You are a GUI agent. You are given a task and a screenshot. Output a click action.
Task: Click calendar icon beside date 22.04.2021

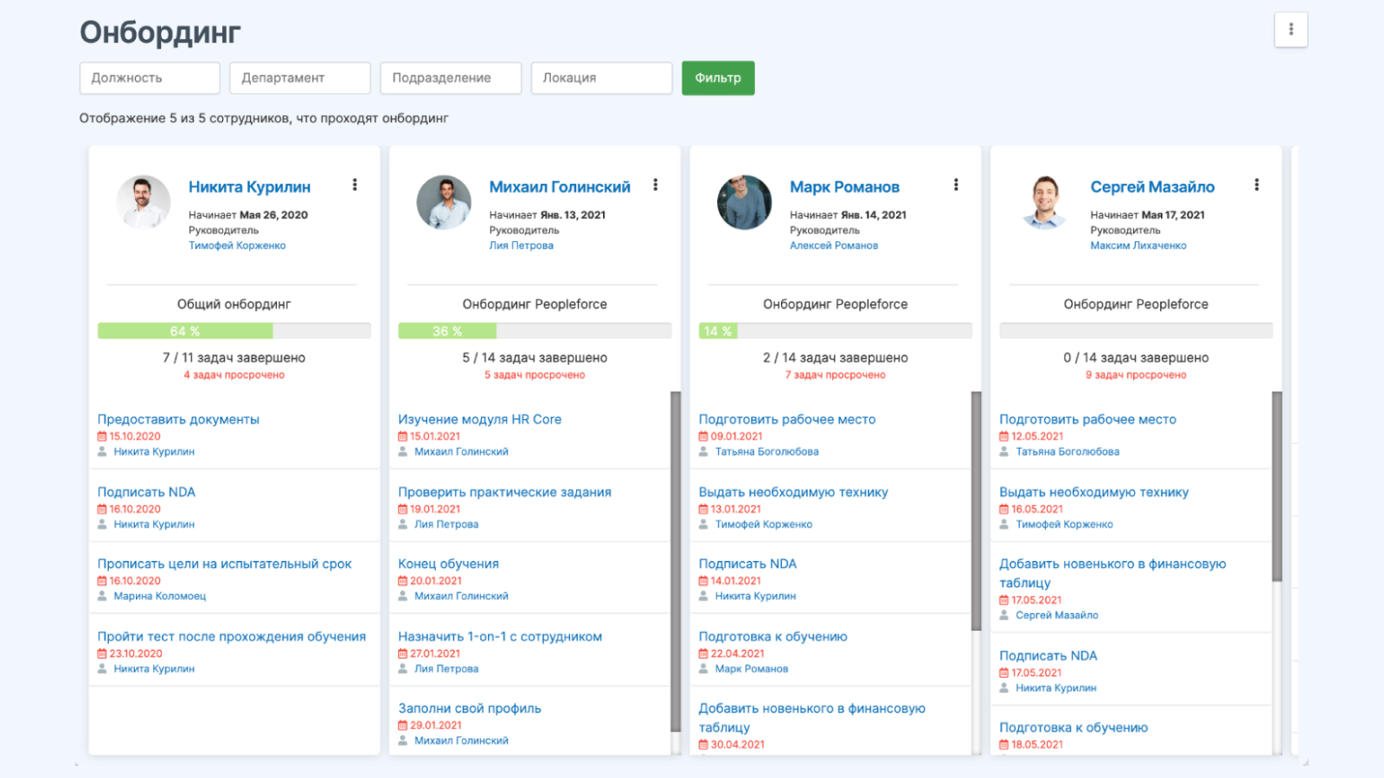[703, 654]
